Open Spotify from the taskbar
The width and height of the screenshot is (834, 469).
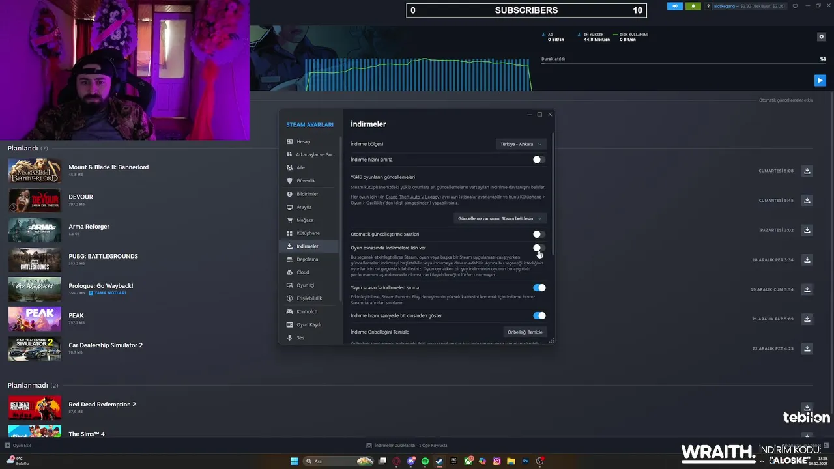pos(425,461)
